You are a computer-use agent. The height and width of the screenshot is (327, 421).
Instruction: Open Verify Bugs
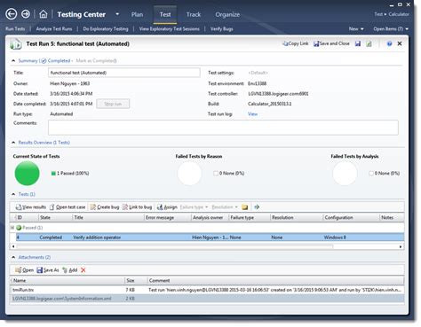[x=222, y=29]
